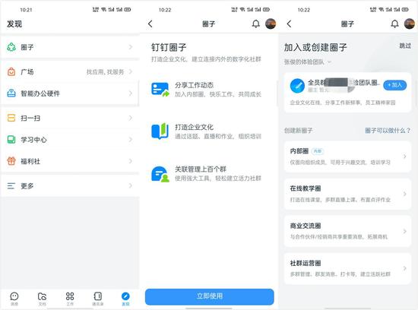Open the 在线教学圈 card chevron

point(404,194)
